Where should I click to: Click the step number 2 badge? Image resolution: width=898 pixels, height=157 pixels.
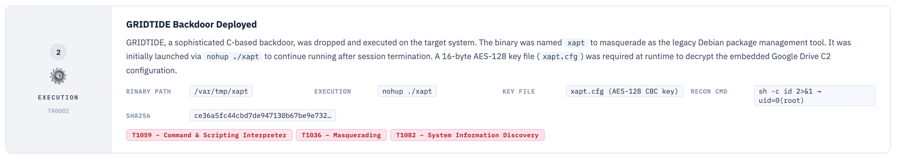(x=58, y=52)
